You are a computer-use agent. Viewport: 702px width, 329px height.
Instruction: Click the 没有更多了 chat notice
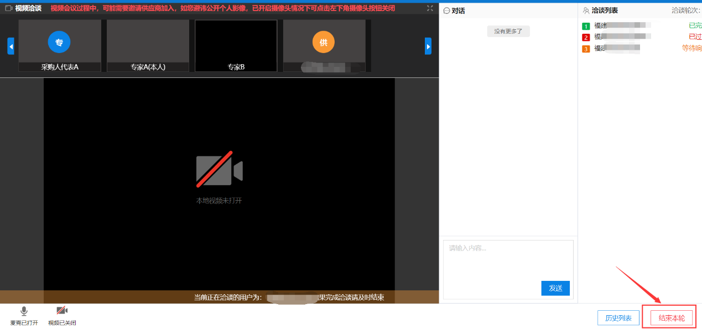coord(508,31)
